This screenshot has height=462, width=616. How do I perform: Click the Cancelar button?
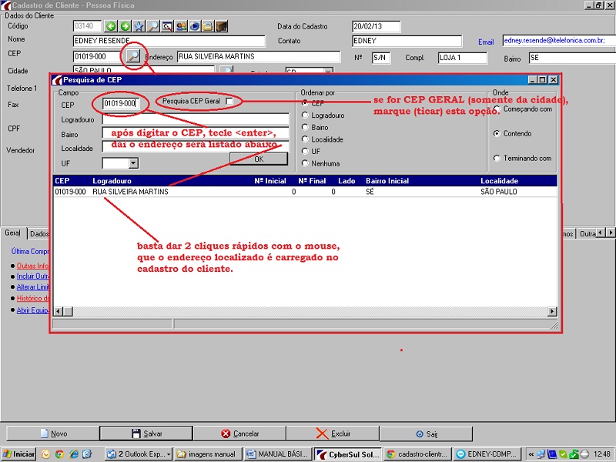tap(239, 434)
